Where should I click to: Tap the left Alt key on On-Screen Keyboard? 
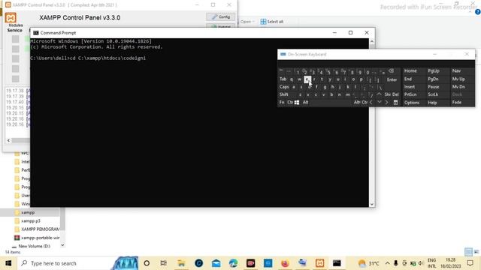pos(306,102)
